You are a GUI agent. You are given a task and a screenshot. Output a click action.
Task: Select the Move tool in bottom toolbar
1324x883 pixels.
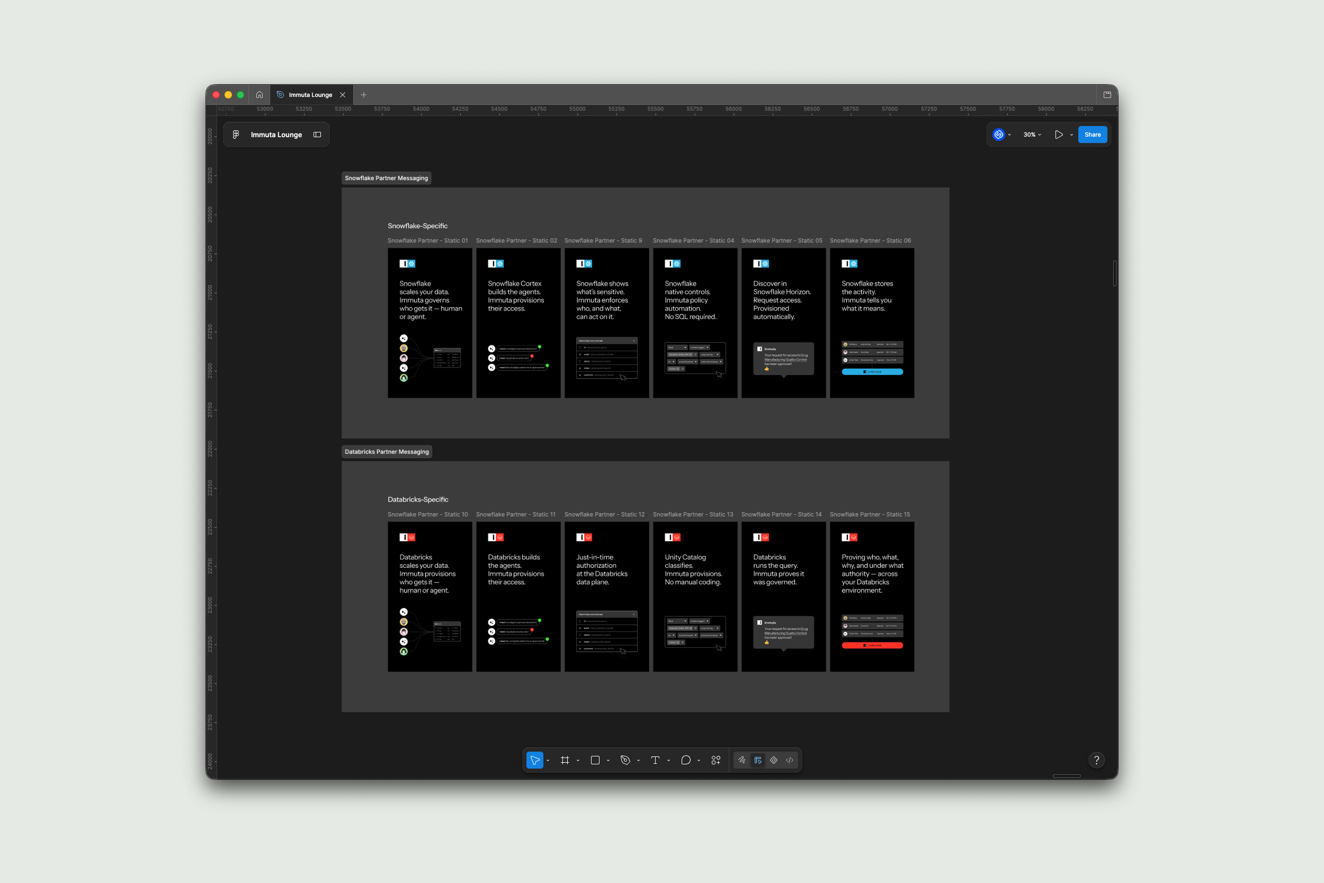[x=535, y=760]
